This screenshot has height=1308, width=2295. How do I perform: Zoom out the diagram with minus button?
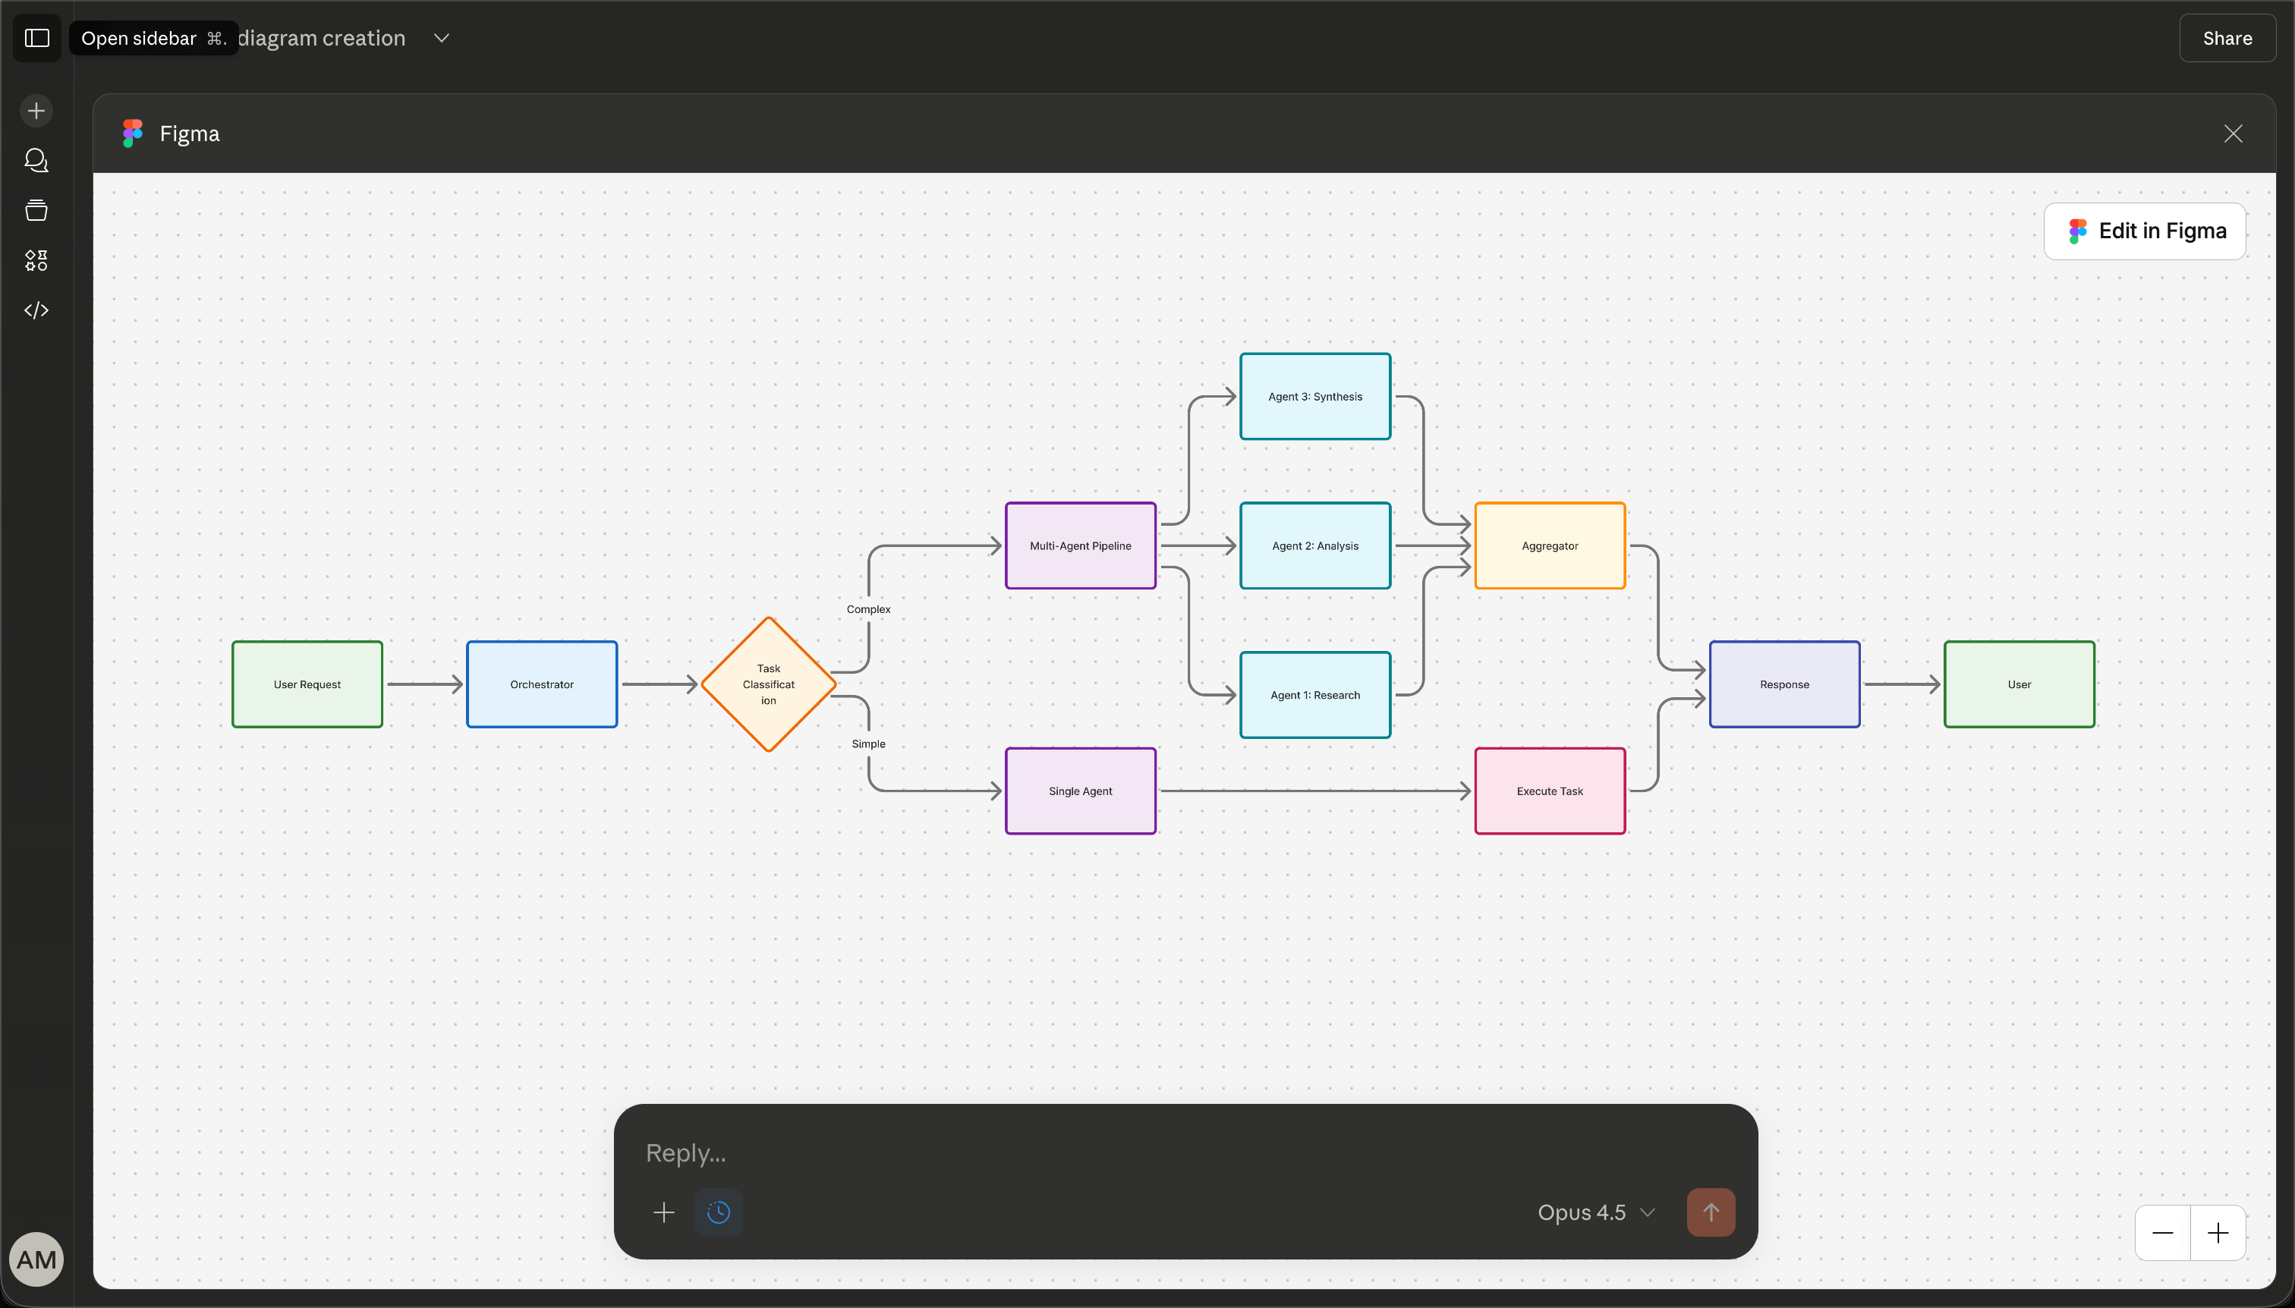coord(2163,1233)
